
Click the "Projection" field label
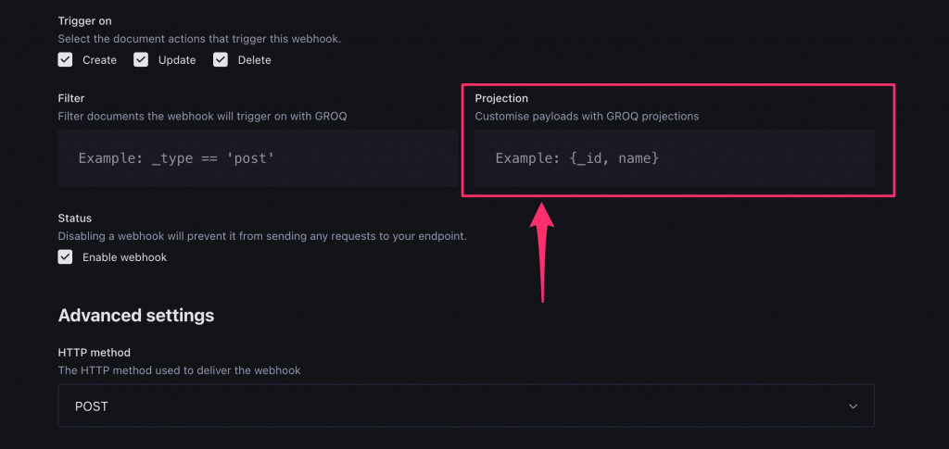501,98
